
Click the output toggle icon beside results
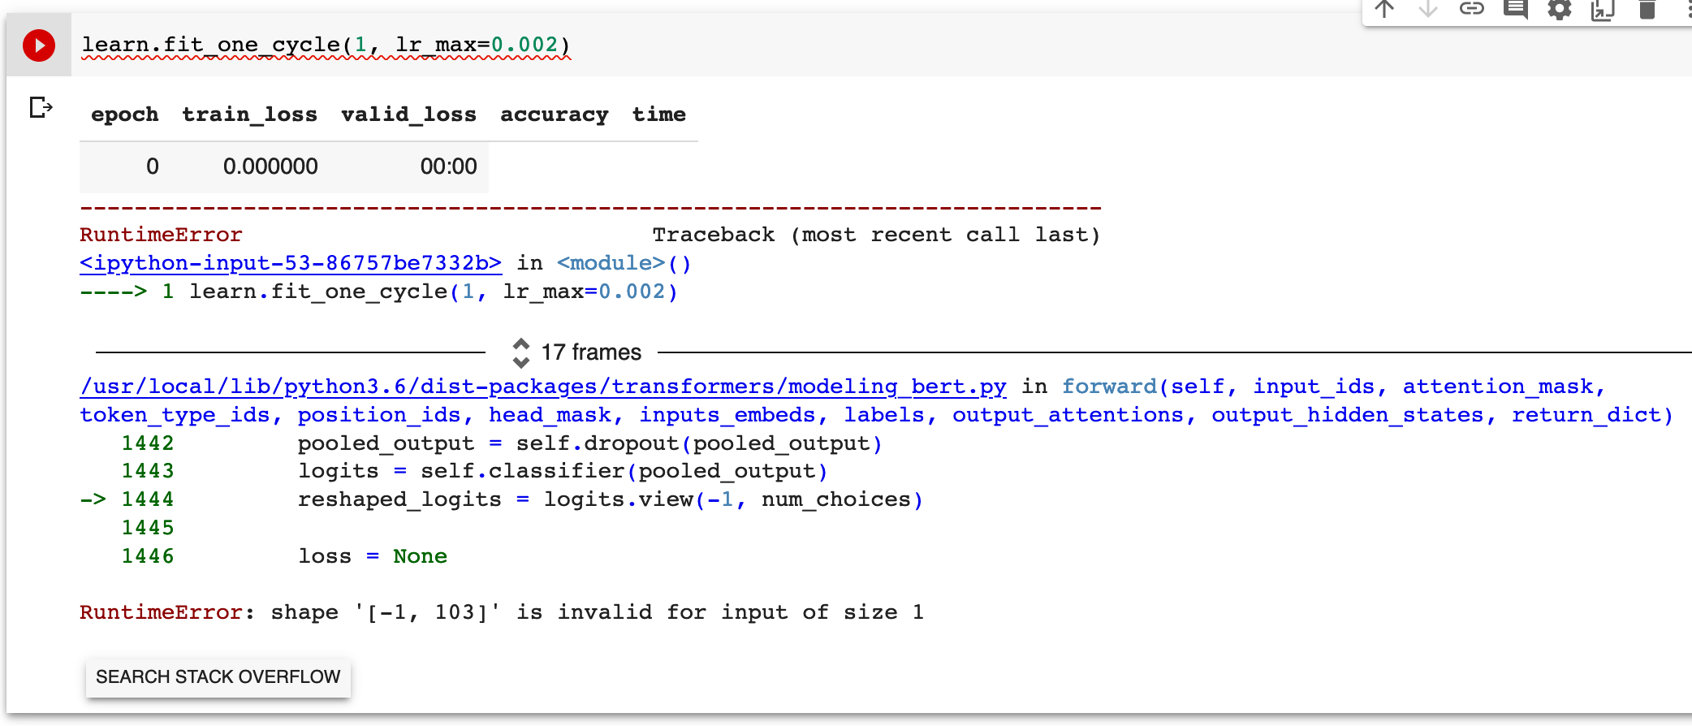[x=41, y=107]
